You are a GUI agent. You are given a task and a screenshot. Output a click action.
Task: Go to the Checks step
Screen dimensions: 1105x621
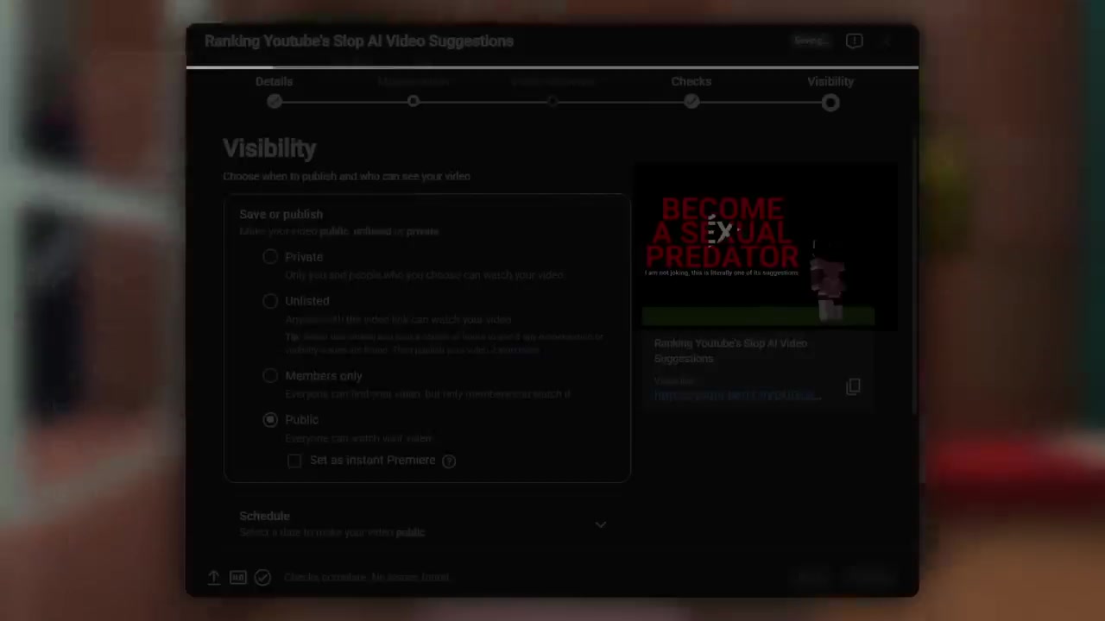[x=691, y=91]
